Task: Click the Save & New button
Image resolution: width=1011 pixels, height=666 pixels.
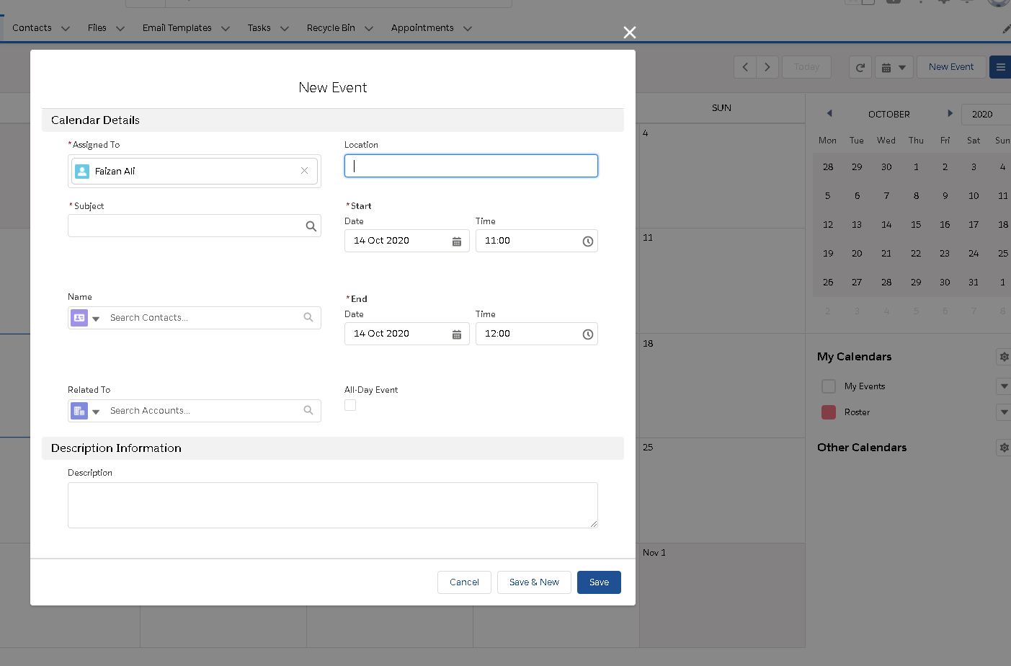Action: [x=534, y=582]
